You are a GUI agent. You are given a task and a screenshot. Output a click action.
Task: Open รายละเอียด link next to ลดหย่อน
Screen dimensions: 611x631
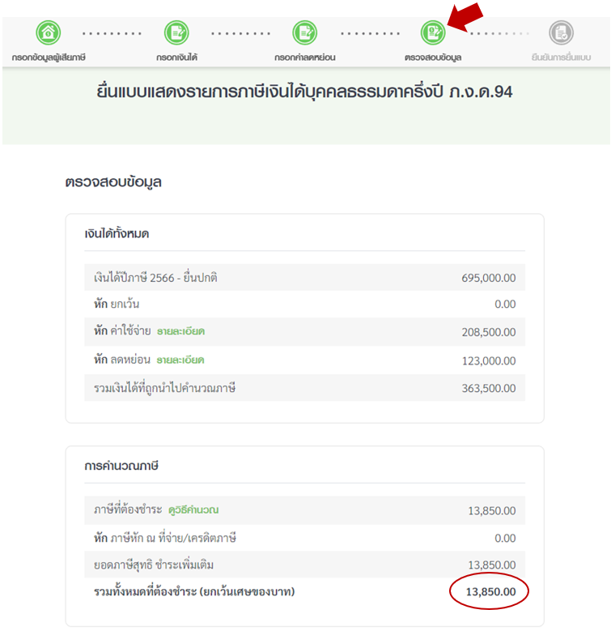coord(180,360)
